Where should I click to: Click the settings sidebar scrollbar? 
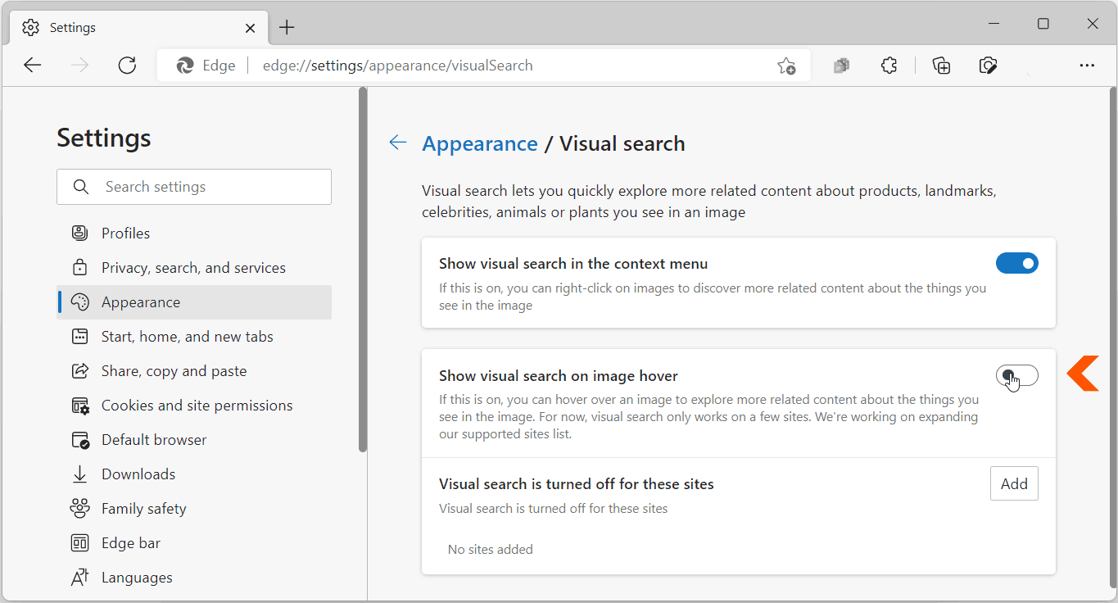point(363,270)
